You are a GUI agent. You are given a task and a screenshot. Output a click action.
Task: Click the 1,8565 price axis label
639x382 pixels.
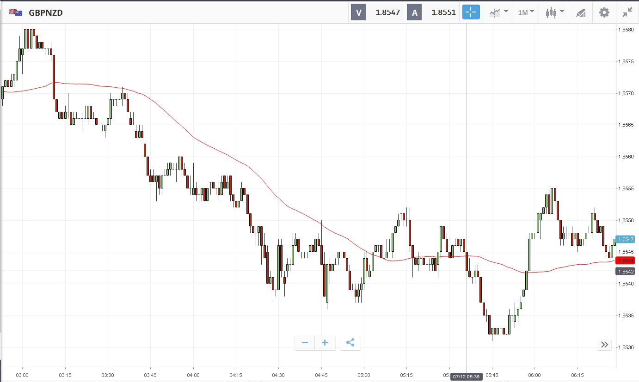625,125
